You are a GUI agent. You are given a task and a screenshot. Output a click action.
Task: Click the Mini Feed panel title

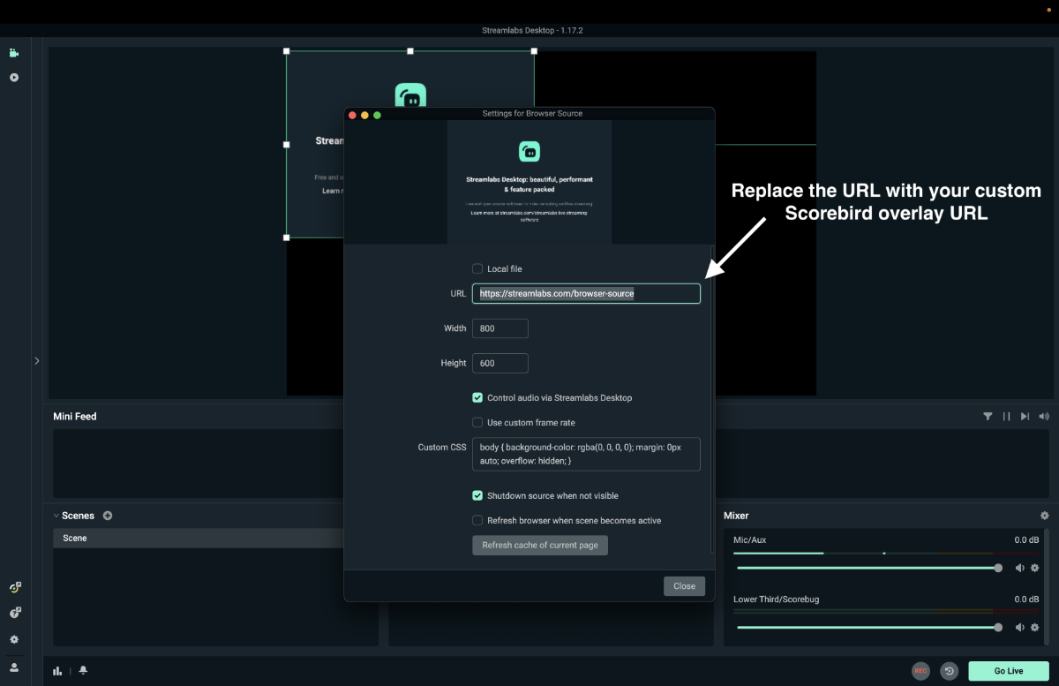coord(75,417)
